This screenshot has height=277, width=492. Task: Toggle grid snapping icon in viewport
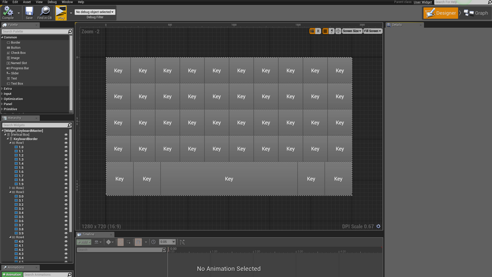coord(326,31)
